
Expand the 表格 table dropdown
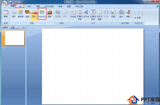pyautogui.click(x=6, y=15)
